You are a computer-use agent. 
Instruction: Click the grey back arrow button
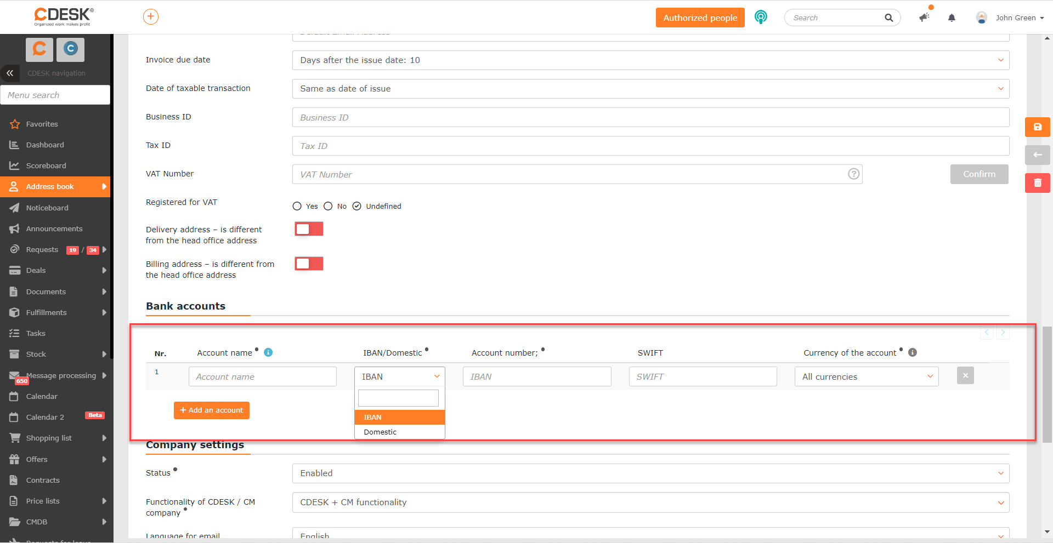point(1038,155)
